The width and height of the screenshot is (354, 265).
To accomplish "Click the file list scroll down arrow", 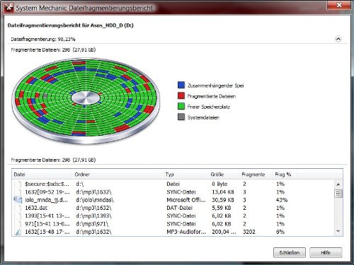I will pyautogui.click(x=338, y=231).
